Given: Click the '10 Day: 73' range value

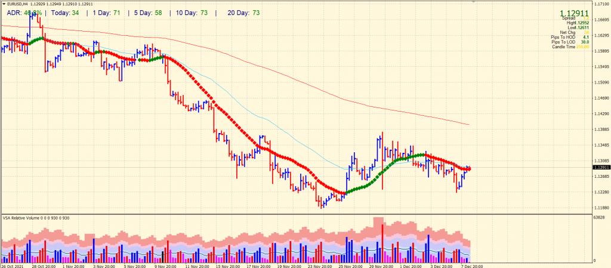Looking at the screenshot, I should tap(191, 13).
